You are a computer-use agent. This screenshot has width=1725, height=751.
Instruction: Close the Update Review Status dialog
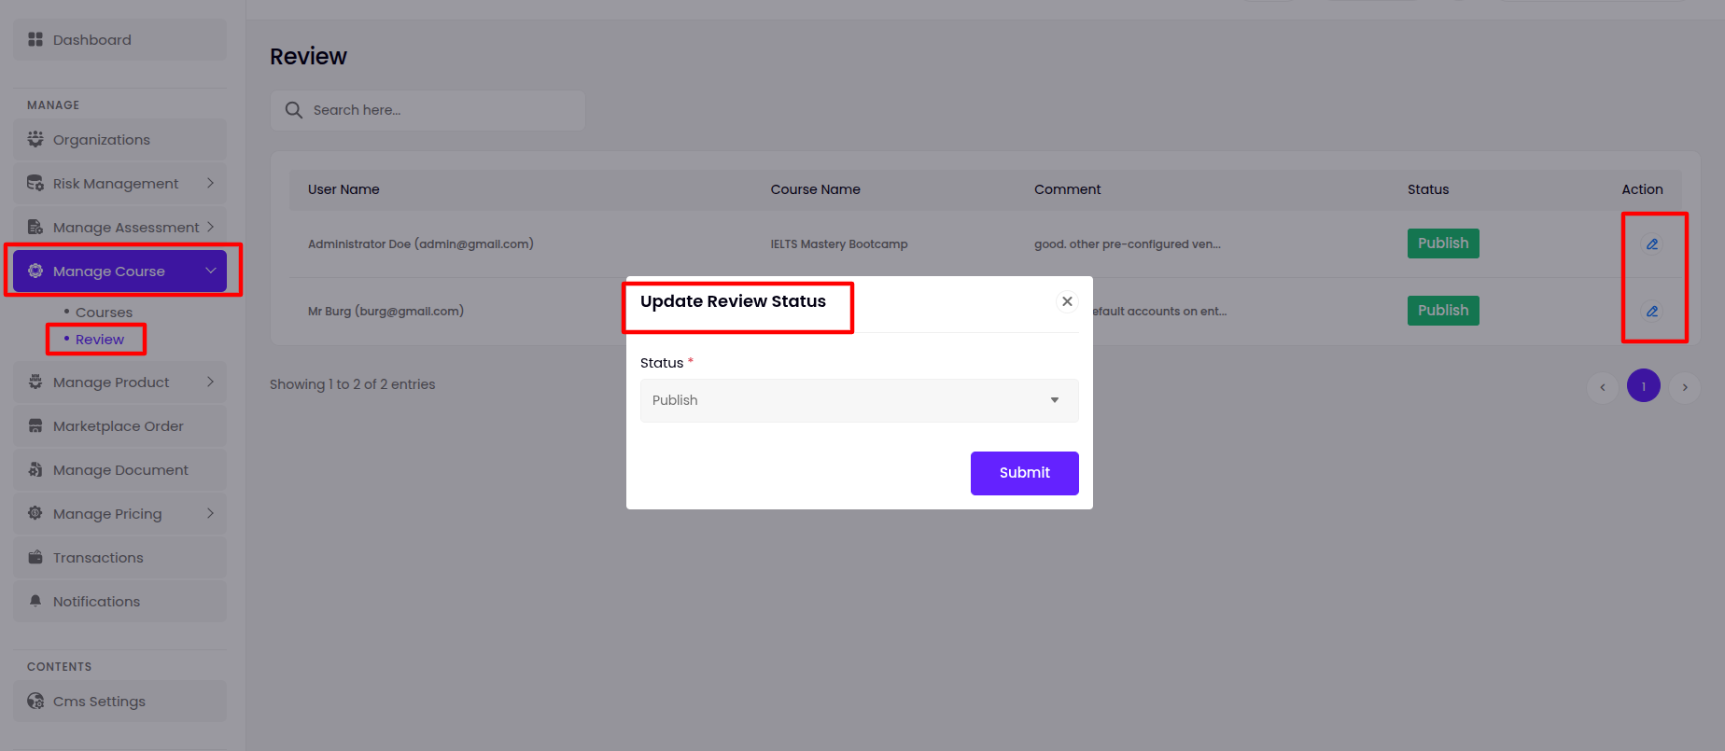(x=1067, y=301)
